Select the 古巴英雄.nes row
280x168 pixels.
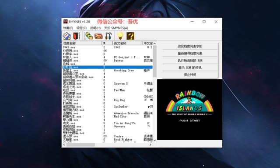[108, 126]
